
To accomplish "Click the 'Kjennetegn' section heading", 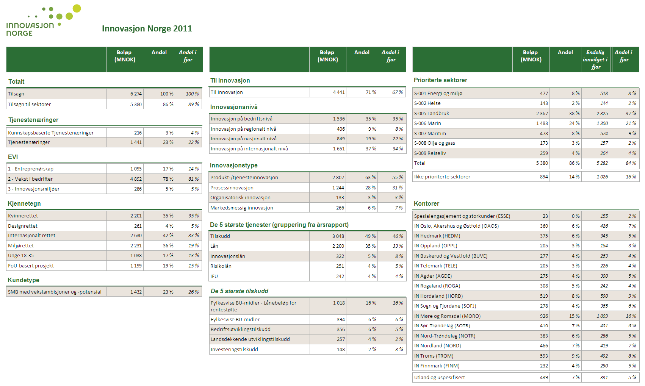I will tap(24, 203).
